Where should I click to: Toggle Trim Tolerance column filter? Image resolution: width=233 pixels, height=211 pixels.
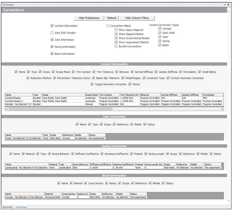coord(94,72)
